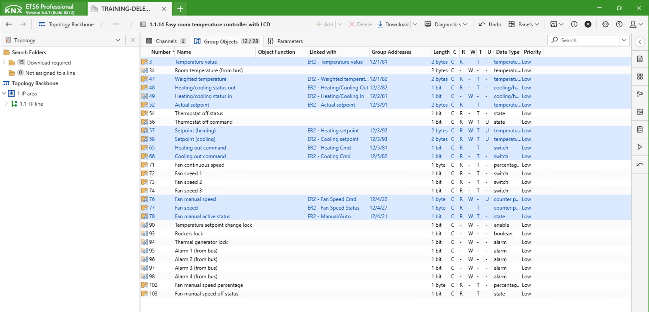Image resolution: width=649 pixels, height=312 pixels.
Task: Click the breadcrumb ellipsis
Action: (116, 24)
